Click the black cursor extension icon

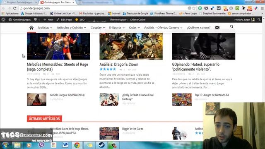pos(243,8)
